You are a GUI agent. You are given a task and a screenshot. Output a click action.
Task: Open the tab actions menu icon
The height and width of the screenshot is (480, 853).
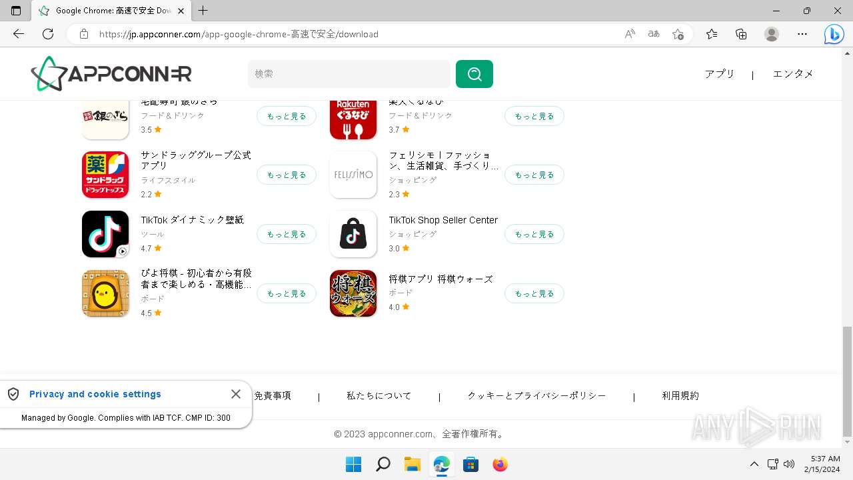pyautogui.click(x=16, y=11)
